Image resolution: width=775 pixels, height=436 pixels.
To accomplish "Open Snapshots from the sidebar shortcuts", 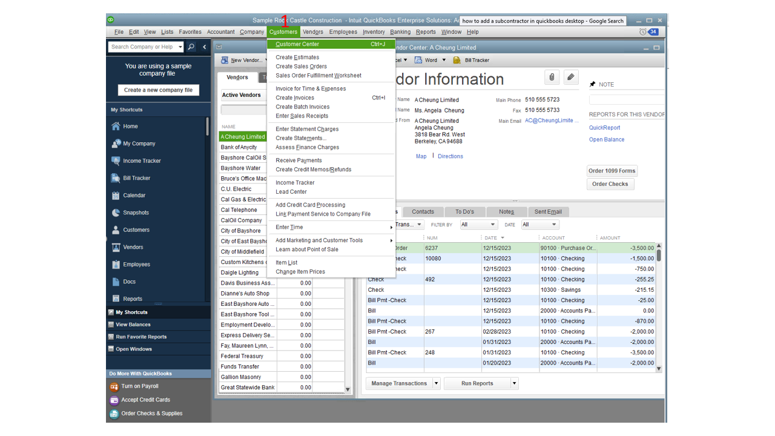I will (x=136, y=213).
